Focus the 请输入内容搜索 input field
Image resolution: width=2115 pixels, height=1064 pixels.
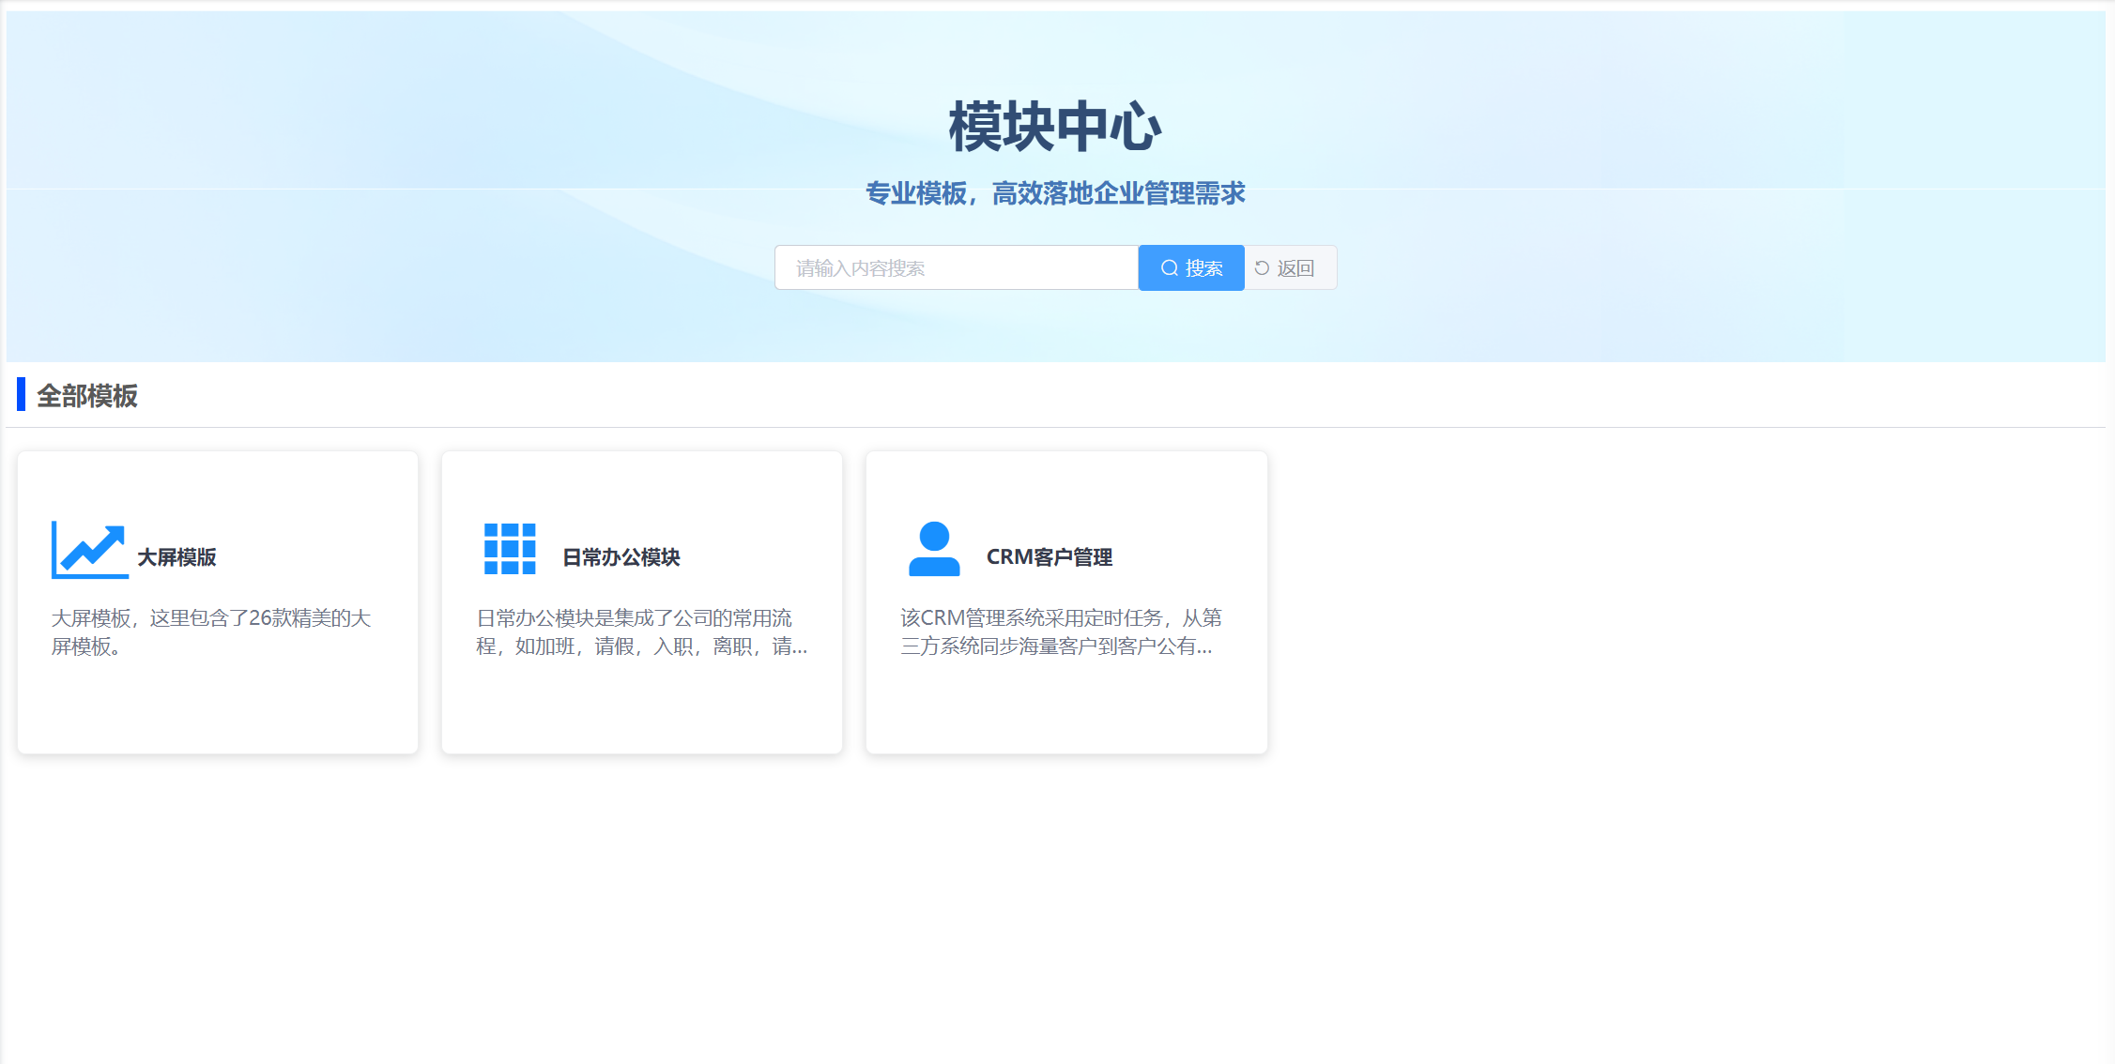(x=956, y=268)
